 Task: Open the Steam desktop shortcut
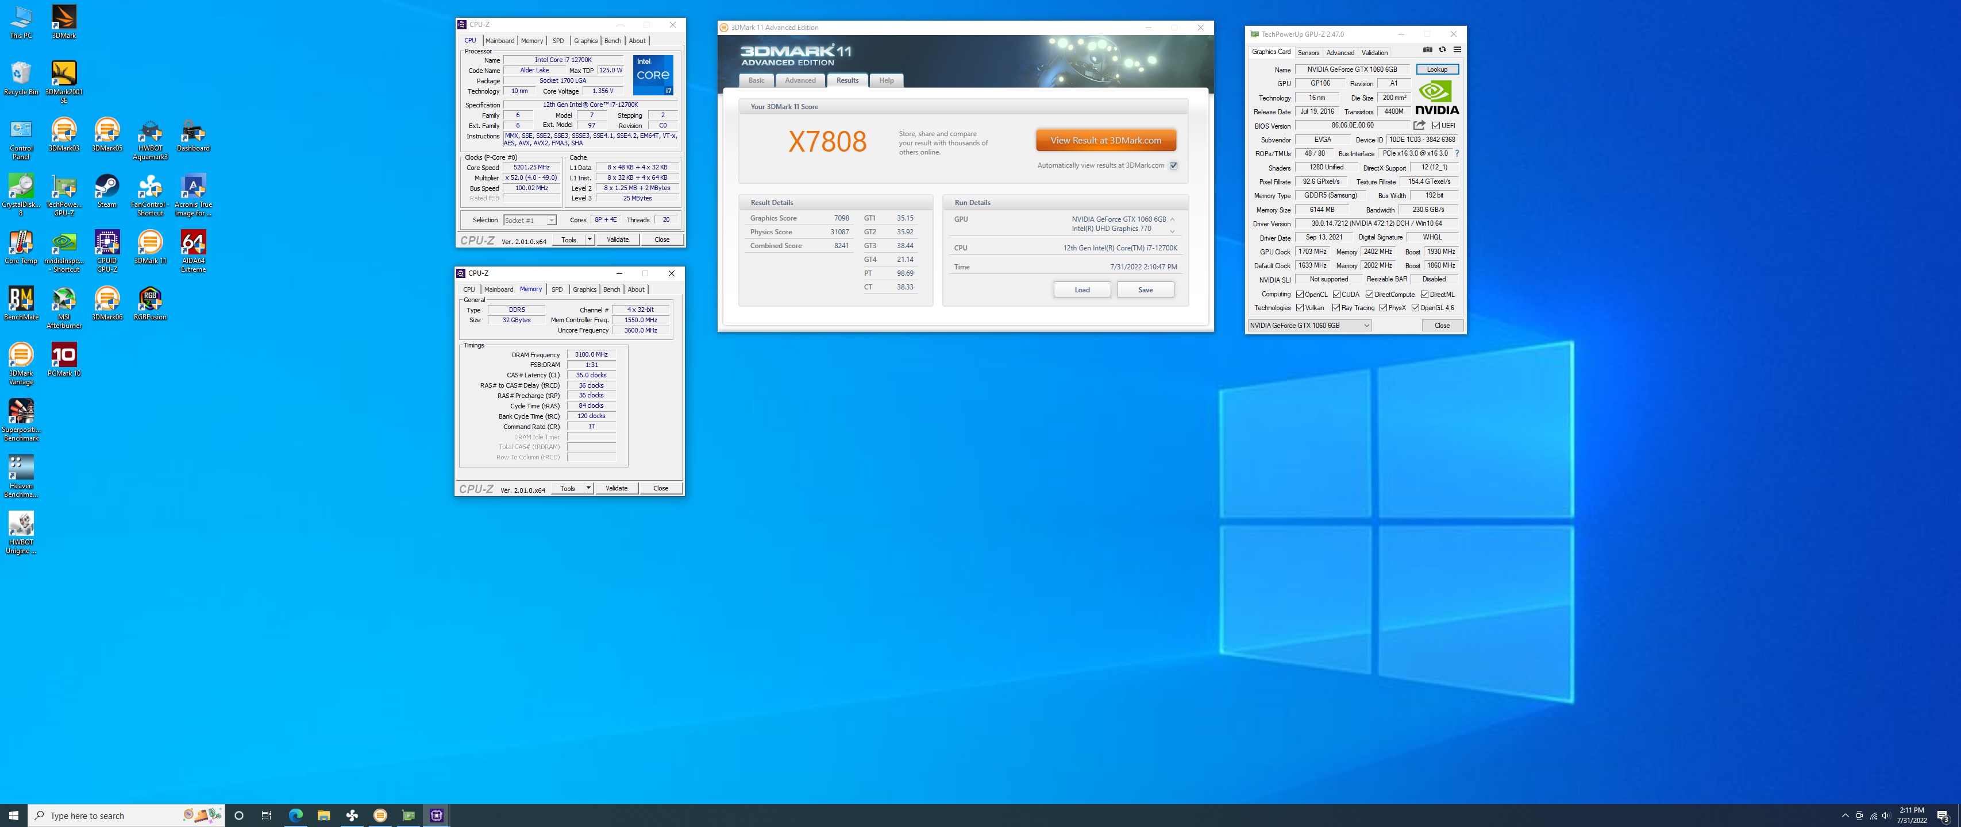pyautogui.click(x=107, y=190)
